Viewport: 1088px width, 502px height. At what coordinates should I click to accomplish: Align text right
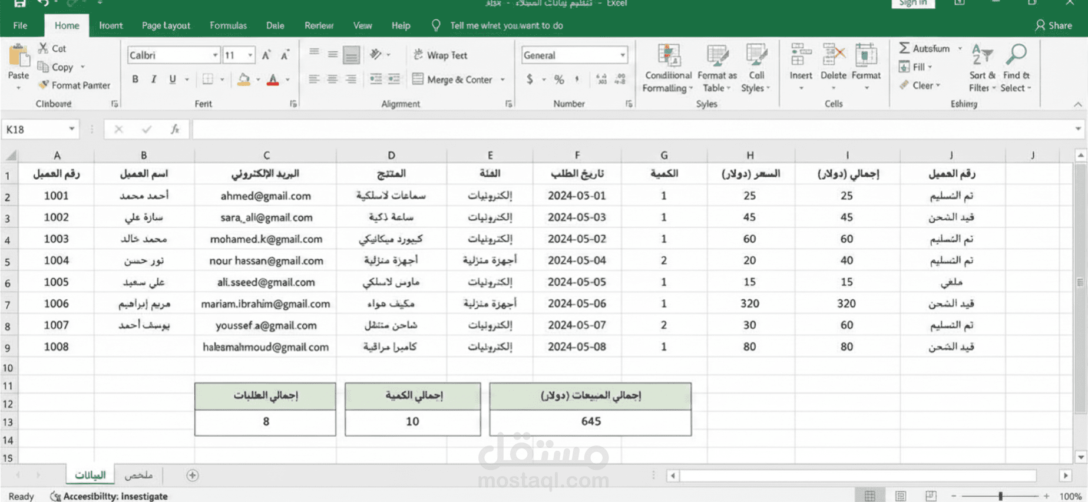[351, 79]
